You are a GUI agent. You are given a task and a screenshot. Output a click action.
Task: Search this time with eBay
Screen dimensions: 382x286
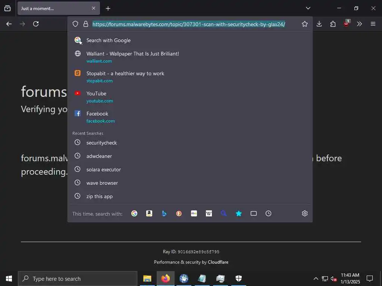coord(194,213)
